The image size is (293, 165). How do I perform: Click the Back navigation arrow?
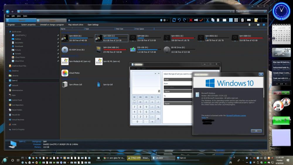[8, 11]
